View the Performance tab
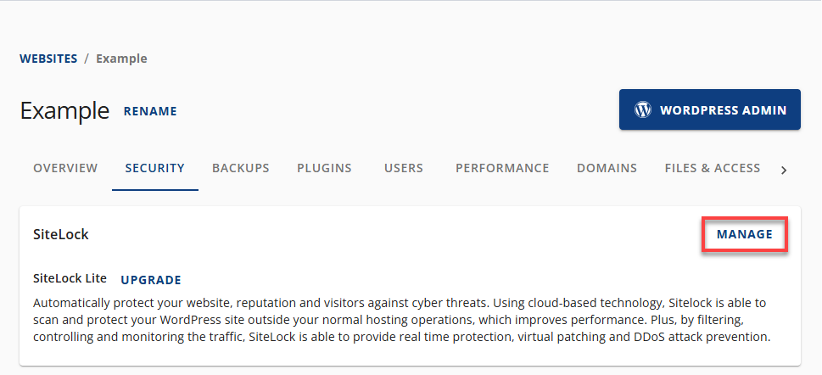Viewport: 822px width, 375px height. tap(502, 168)
